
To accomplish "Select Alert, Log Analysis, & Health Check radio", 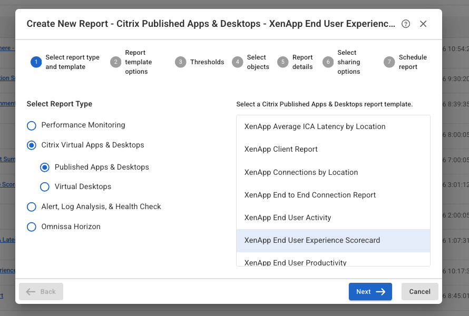I will pos(32,207).
